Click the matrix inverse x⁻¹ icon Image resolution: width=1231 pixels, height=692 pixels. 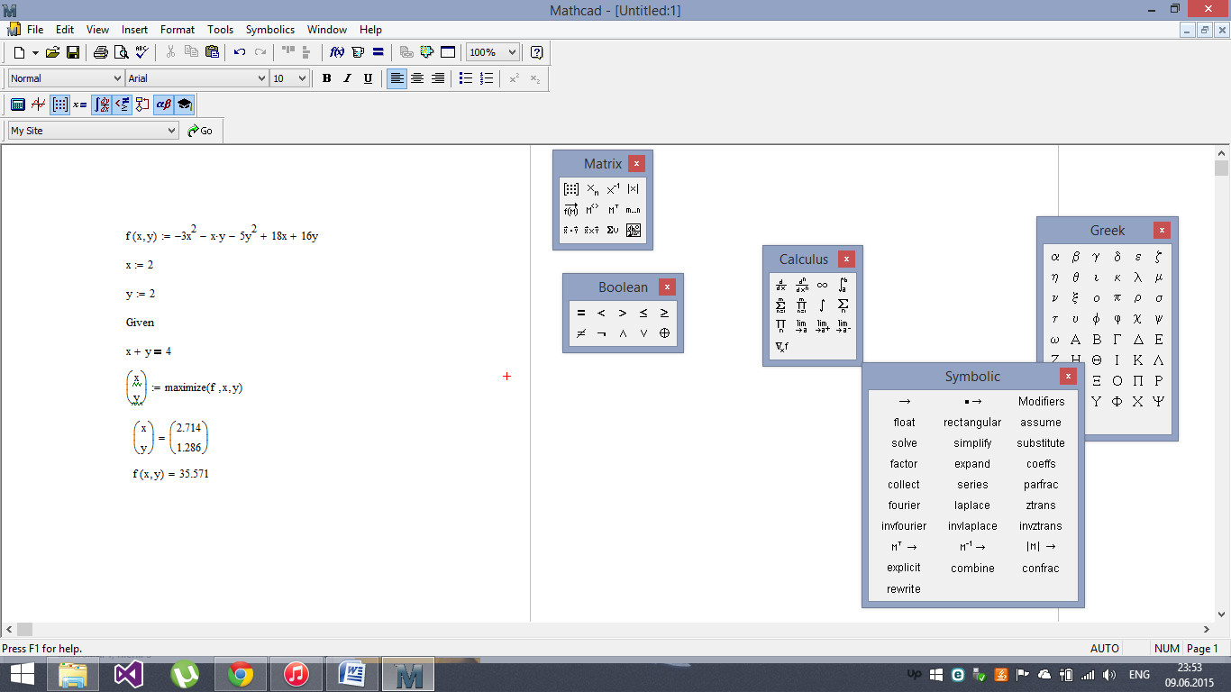[613, 189]
